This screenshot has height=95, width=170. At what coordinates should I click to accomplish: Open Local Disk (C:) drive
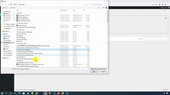8,51
